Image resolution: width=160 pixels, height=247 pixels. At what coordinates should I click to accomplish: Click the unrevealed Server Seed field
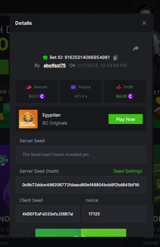tap(81, 154)
